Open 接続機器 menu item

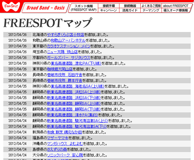tap(130, 6)
